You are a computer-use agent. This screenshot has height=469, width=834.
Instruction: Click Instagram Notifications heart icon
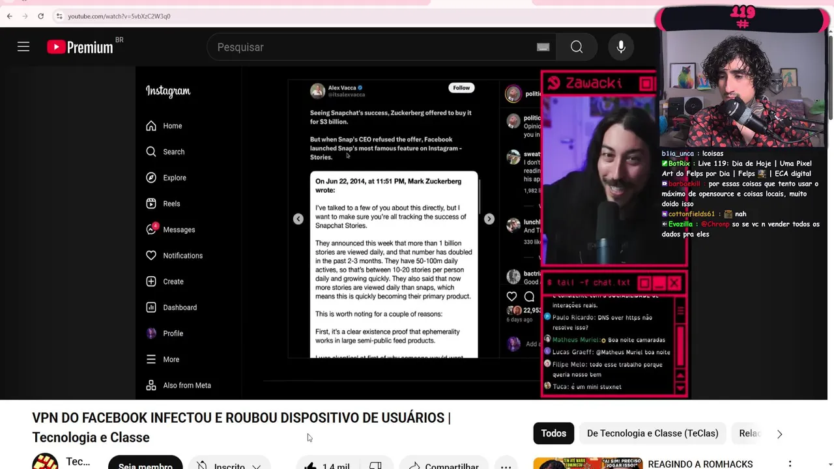[x=151, y=255]
